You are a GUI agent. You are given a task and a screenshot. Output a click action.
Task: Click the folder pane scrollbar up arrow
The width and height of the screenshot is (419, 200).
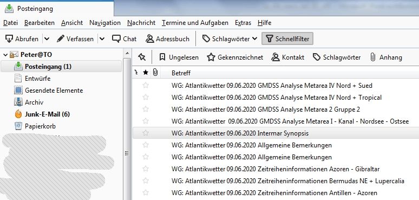tap(127, 53)
